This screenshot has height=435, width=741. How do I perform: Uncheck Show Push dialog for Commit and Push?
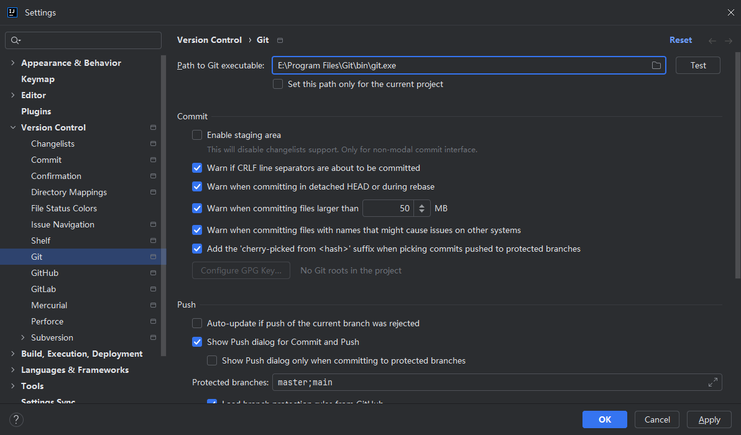[x=197, y=342]
